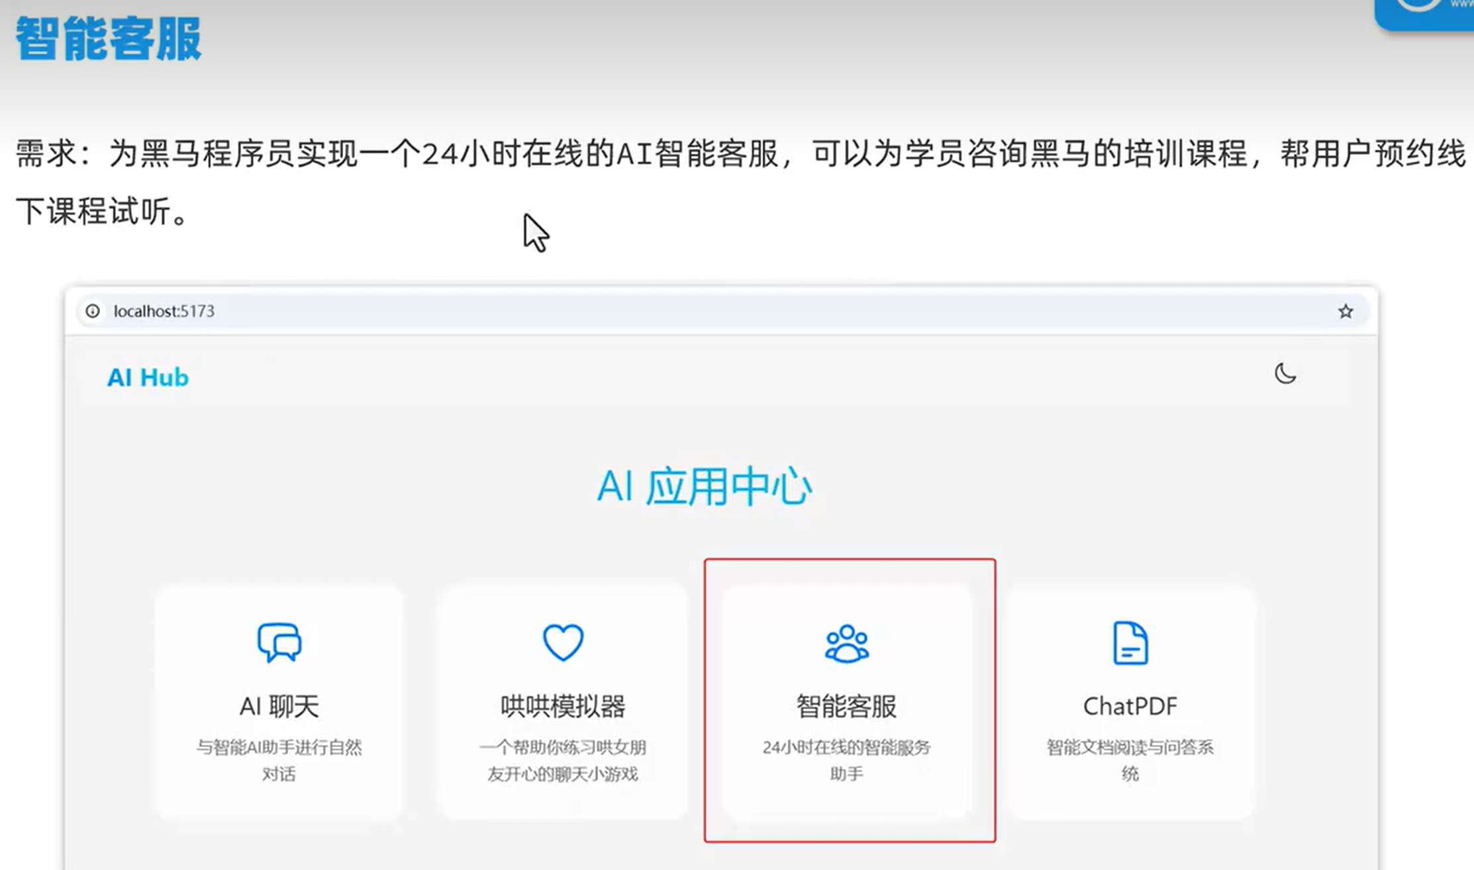Open the 哄哄模拟器 card title
The image size is (1474, 870).
[563, 706]
